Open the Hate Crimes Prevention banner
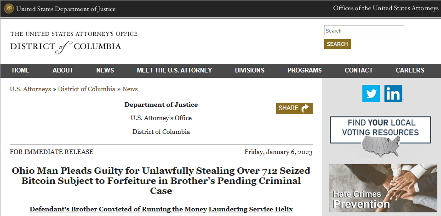This screenshot has width=441, height=216. tap(383, 188)
